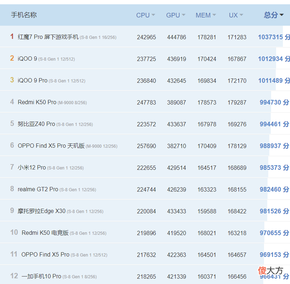Click GPU value 444786
Viewport: 290px width, 284px height.
176,37
